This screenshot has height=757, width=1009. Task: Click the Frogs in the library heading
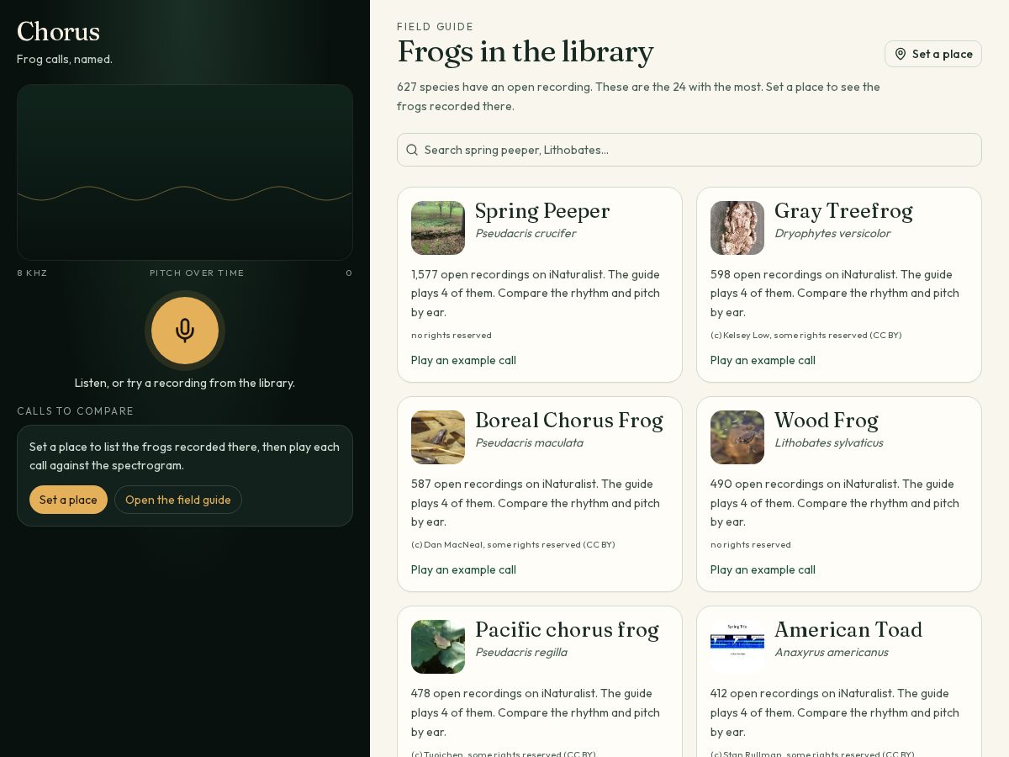pos(526,52)
